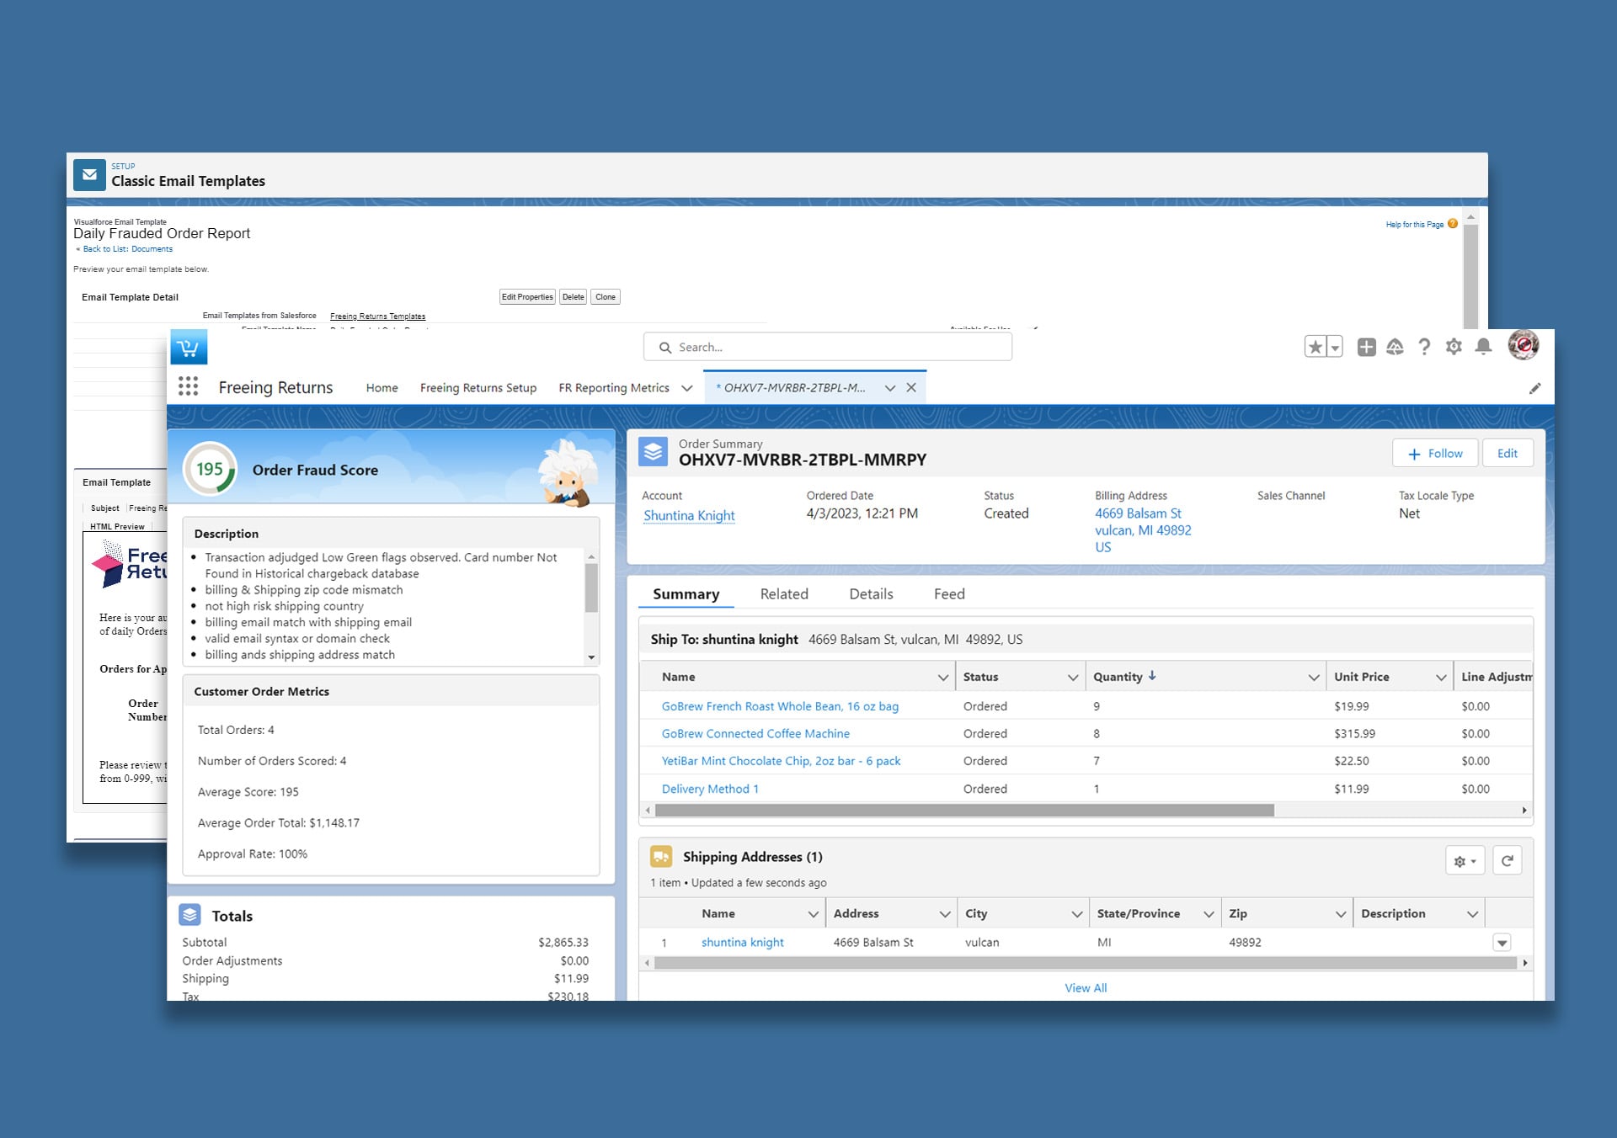Viewport: 1617px width, 1138px height.
Task: Open row actions for shuntina knight address
Action: click(x=1502, y=943)
